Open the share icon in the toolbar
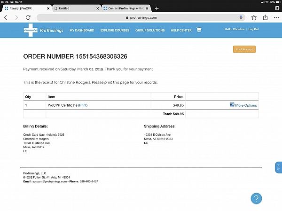This screenshot has width=282, height=211. point(265,17)
